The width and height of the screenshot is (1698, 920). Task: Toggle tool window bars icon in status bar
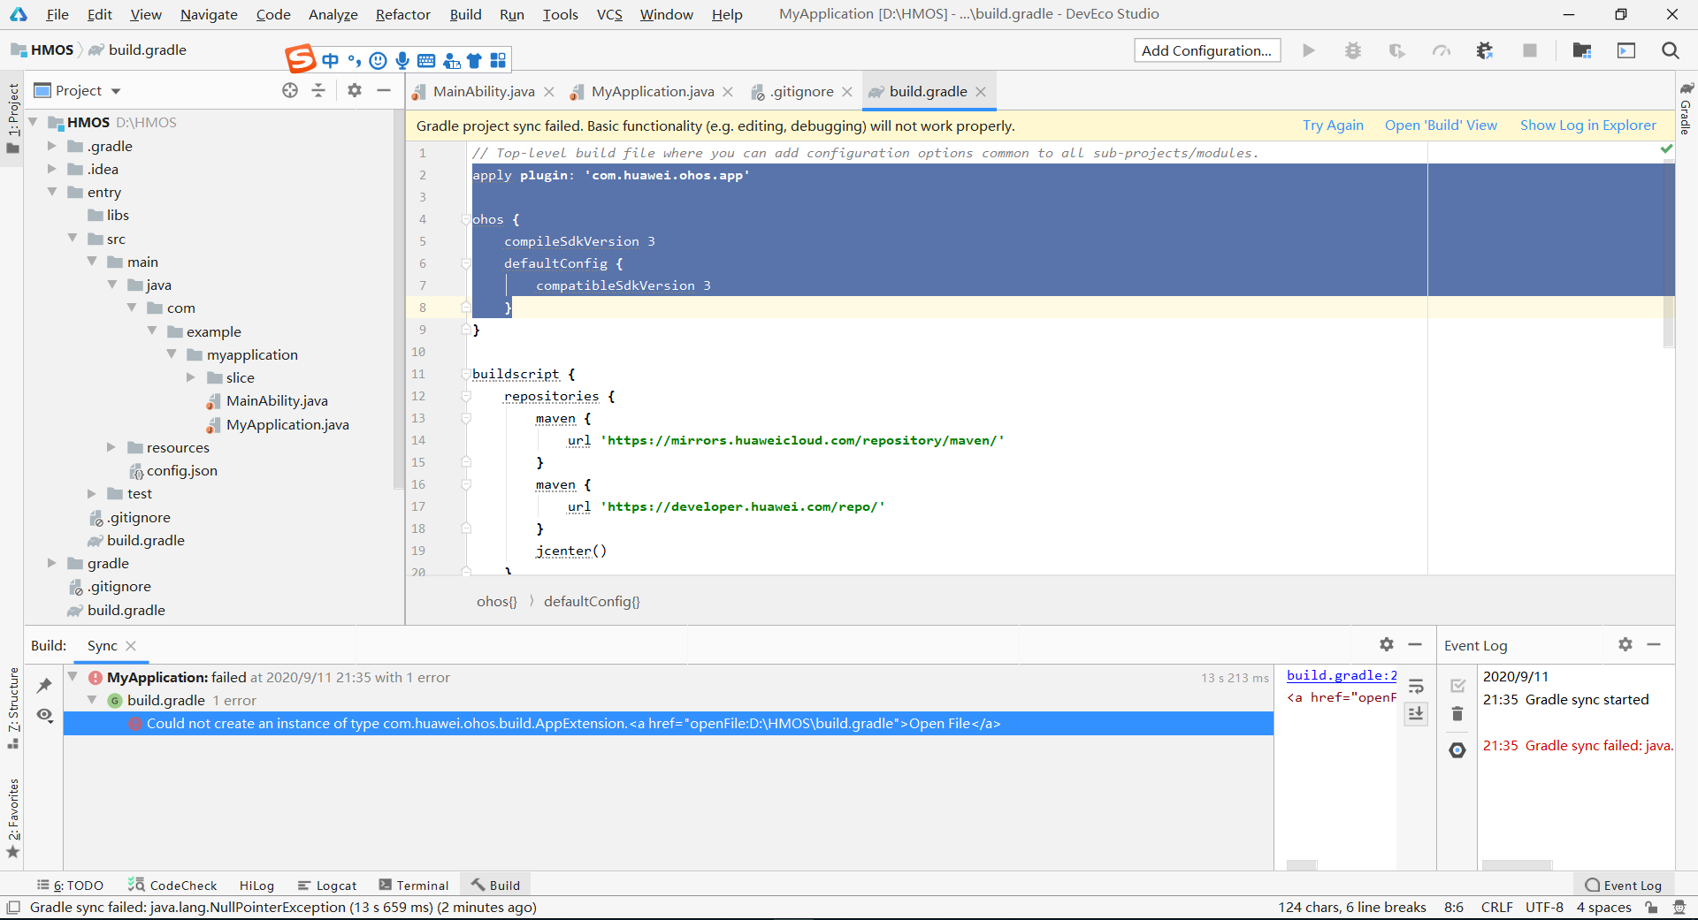pyautogui.click(x=13, y=907)
